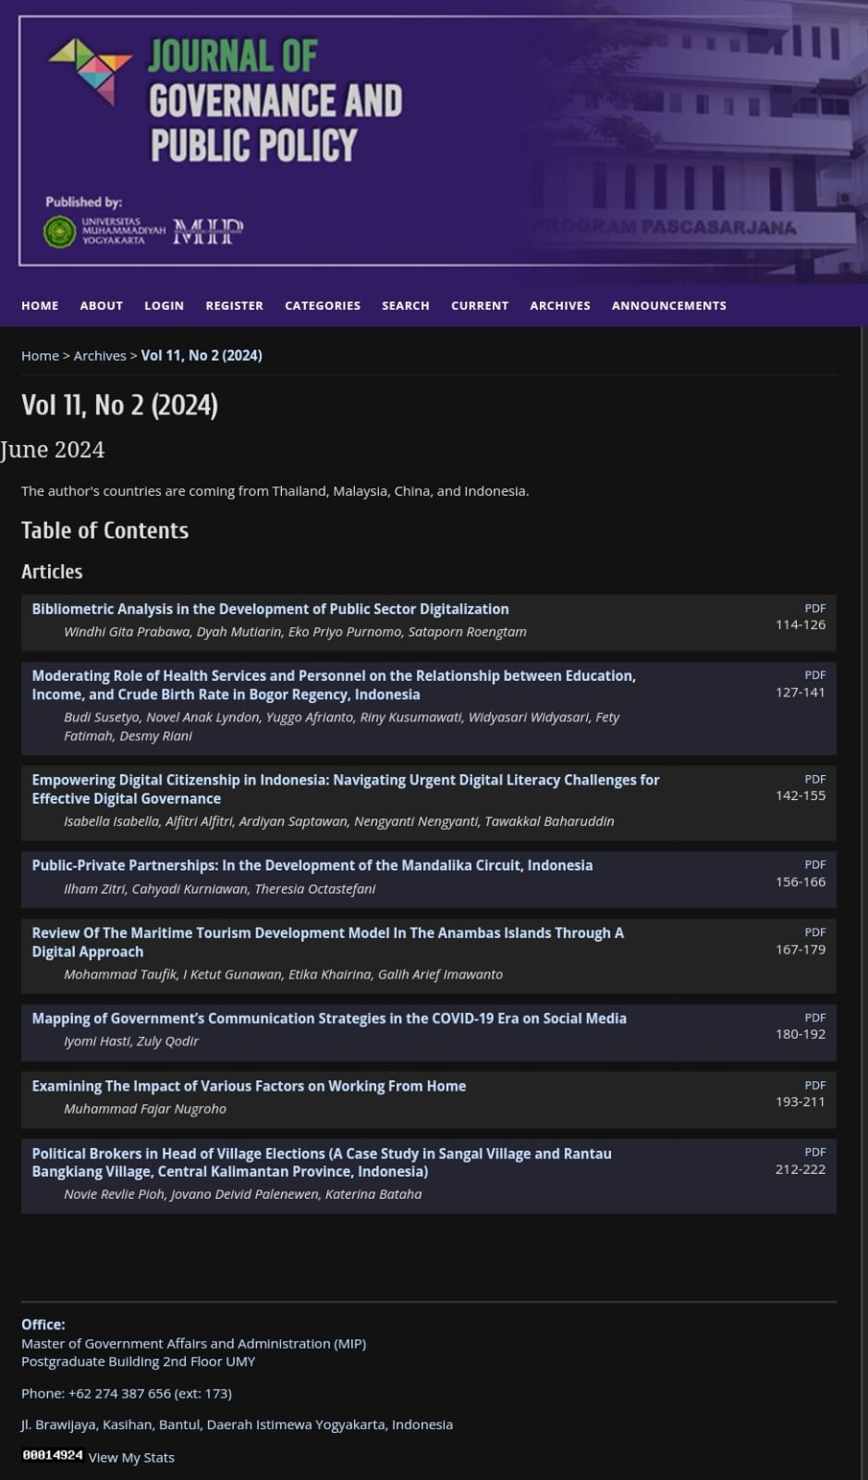Click the Archives breadcrumb link

100,355
